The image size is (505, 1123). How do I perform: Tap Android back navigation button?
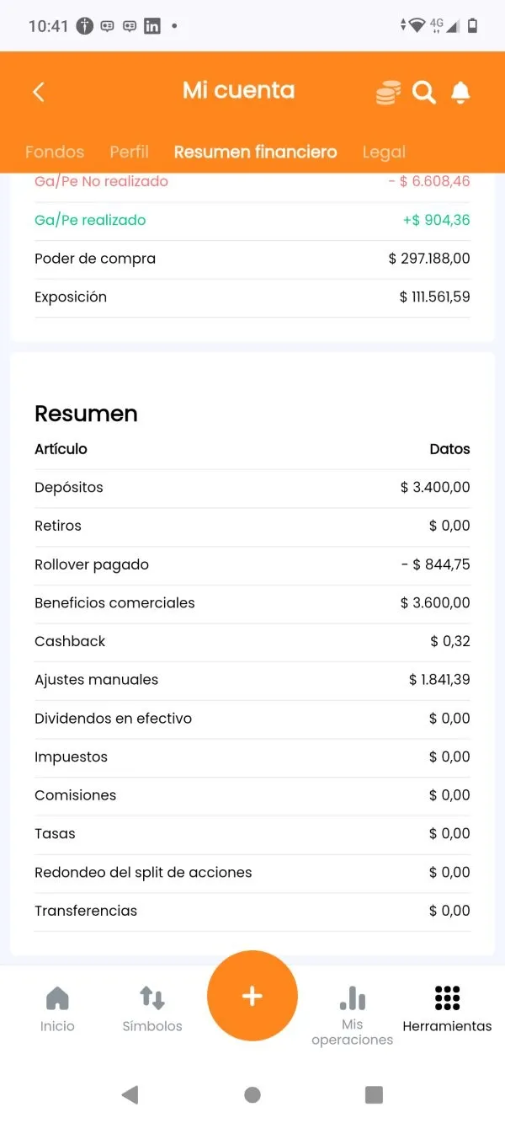coord(130,1094)
